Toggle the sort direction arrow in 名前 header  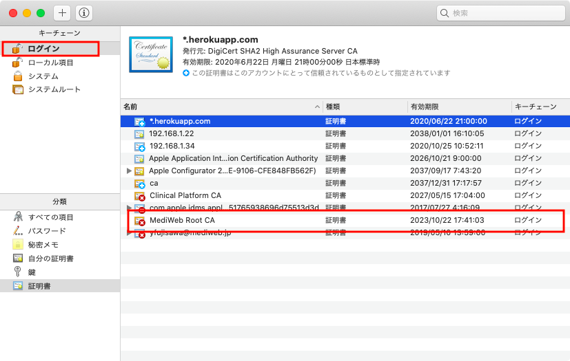pyautogui.click(x=317, y=107)
